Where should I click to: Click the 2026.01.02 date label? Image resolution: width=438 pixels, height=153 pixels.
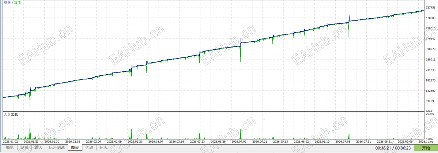tap(11, 142)
